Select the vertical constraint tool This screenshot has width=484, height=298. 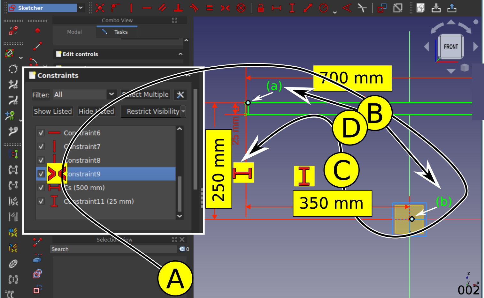[x=131, y=8]
